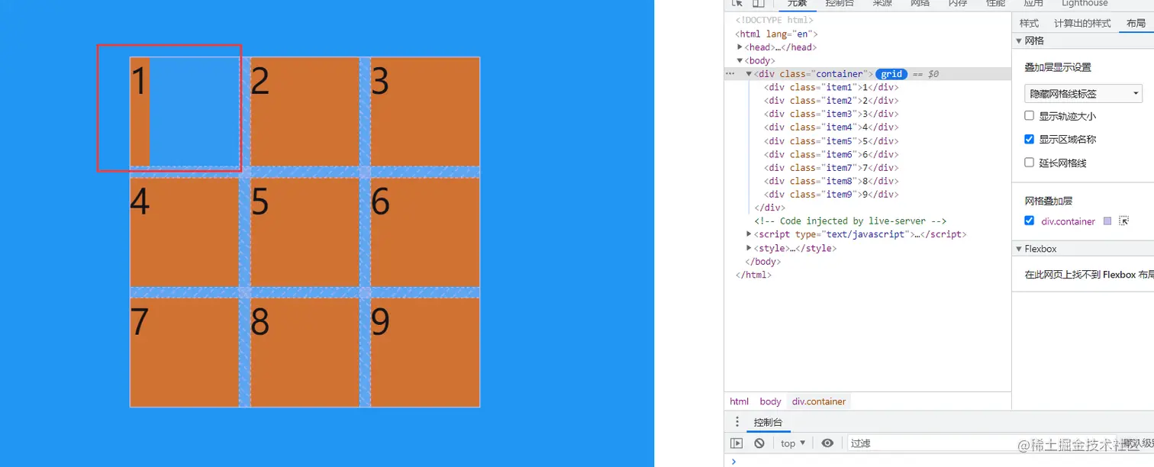Image resolution: width=1154 pixels, height=467 pixels.
Task: Select the <!DOCTYPE html> line
Action: (773, 21)
